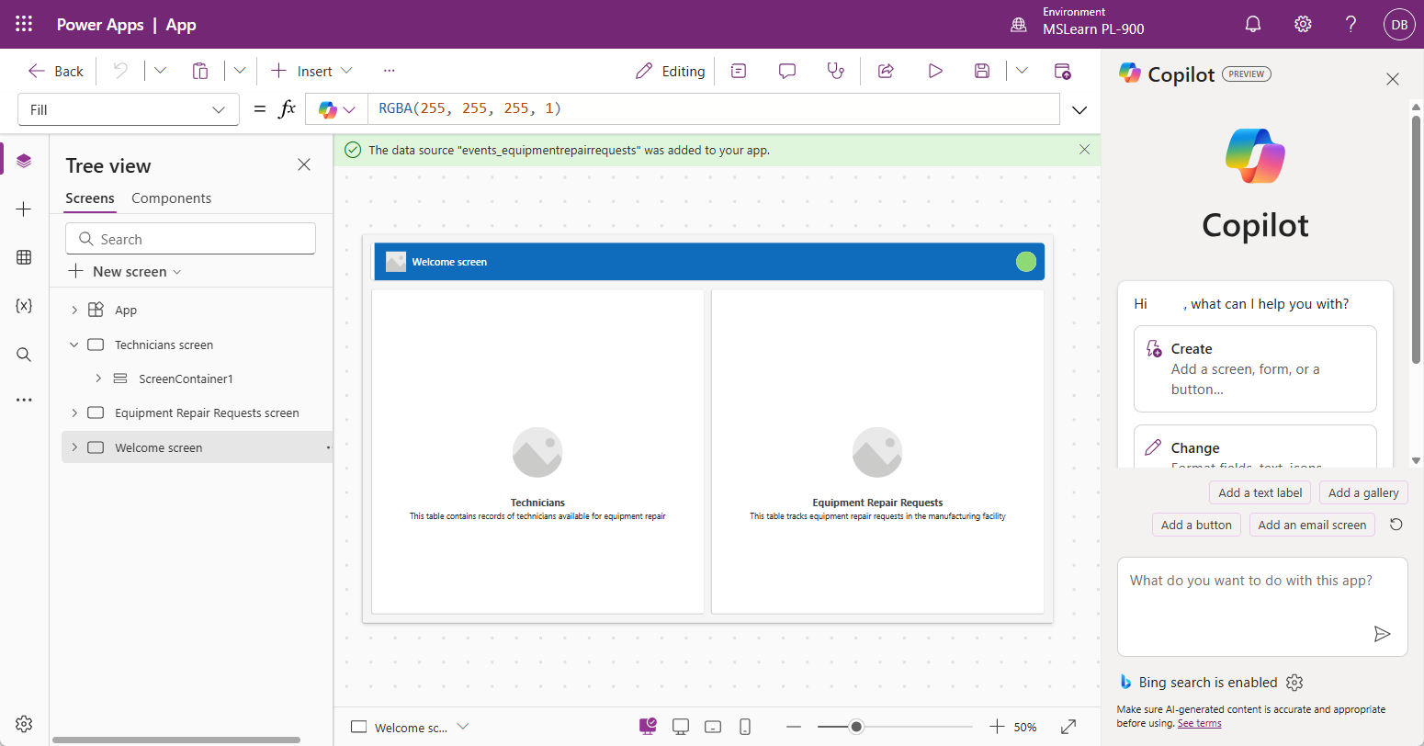Open the sidebar more ellipsis
This screenshot has width=1424, height=746.
(x=24, y=400)
